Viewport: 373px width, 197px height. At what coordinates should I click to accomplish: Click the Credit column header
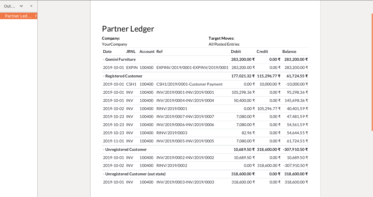262,52
